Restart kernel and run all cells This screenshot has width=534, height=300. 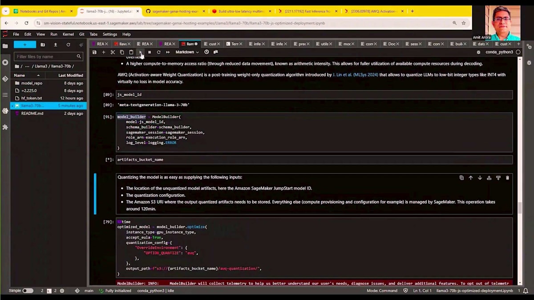[168, 52]
